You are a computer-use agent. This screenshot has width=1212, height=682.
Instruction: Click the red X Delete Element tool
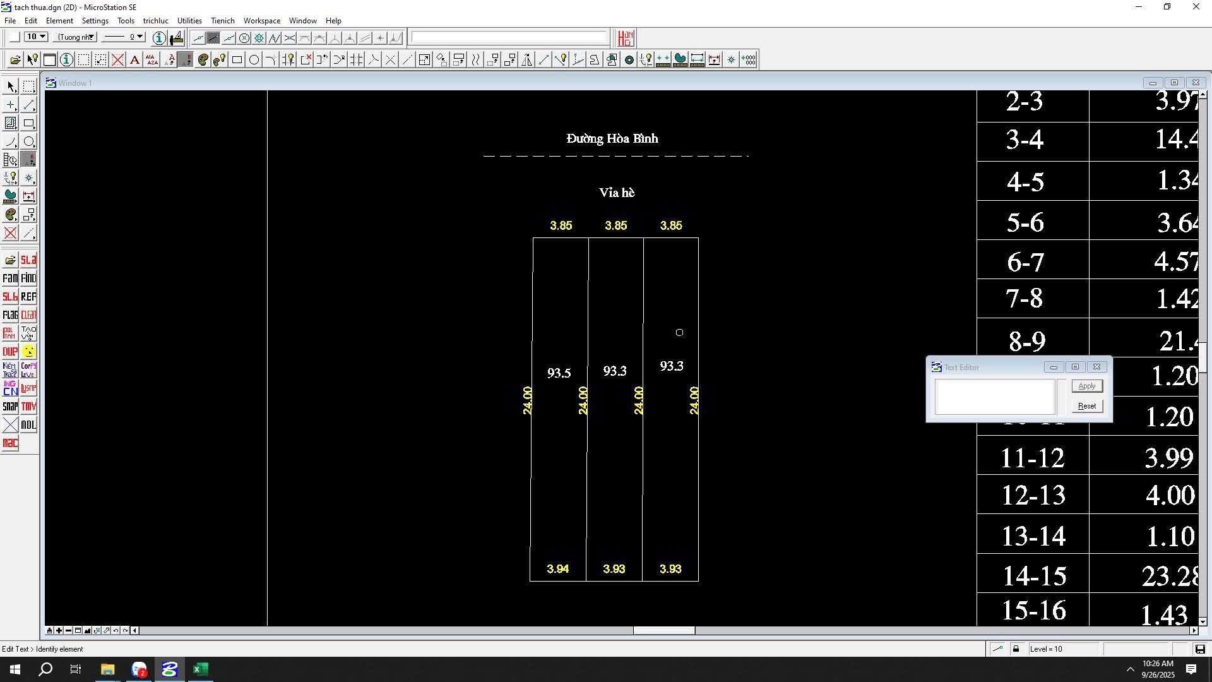[x=117, y=60]
